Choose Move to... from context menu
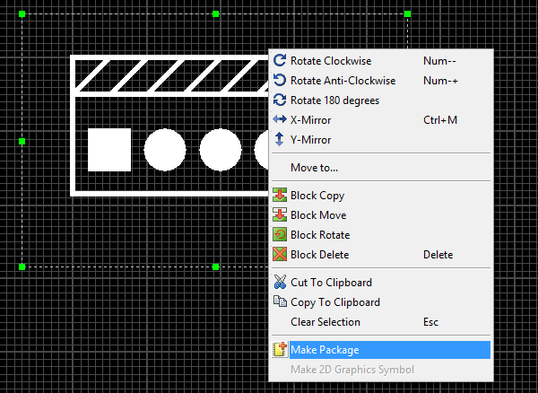The height and width of the screenshot is (393, 538). coord(381,168)
